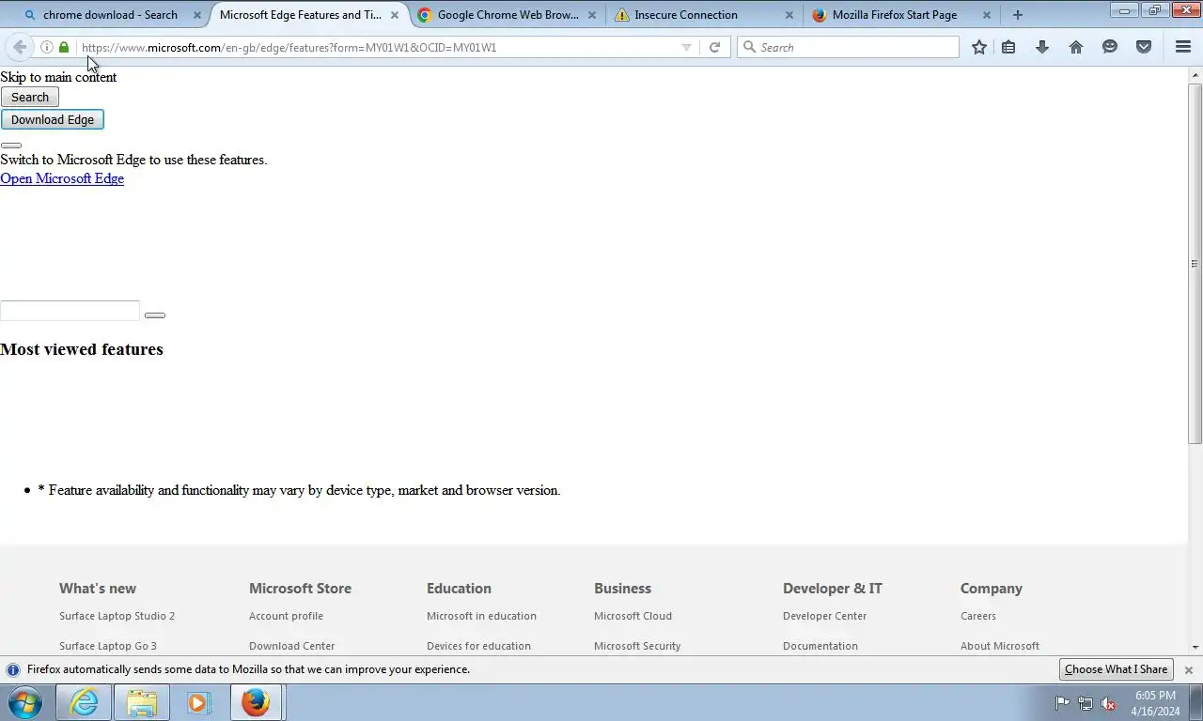Close the Google Chrome Web Browser tab
Image resolution: width=1203 pixels, height=721 pixels.
[x=592, y=15]
